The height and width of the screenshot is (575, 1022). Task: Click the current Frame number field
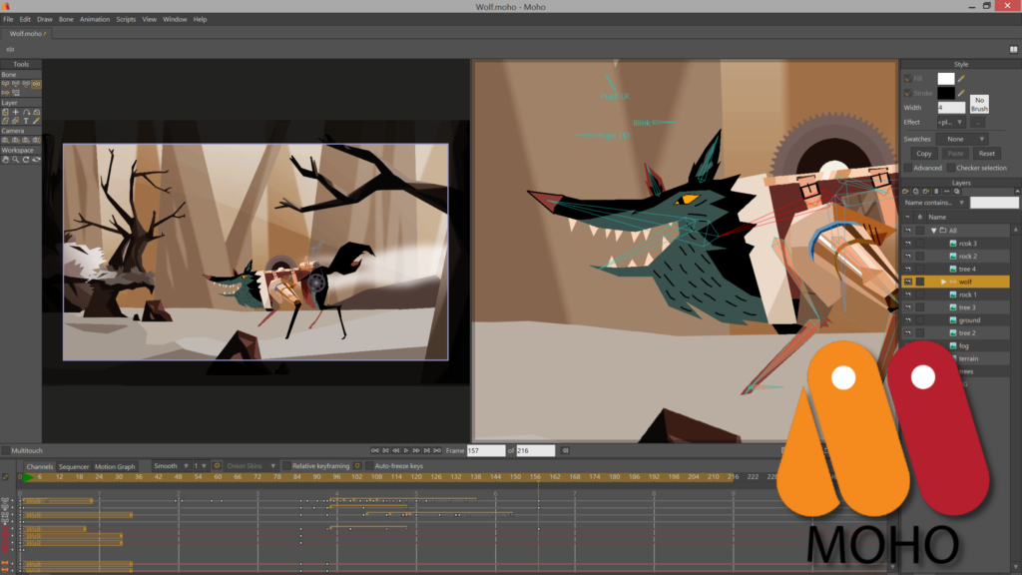coord(486,450)
